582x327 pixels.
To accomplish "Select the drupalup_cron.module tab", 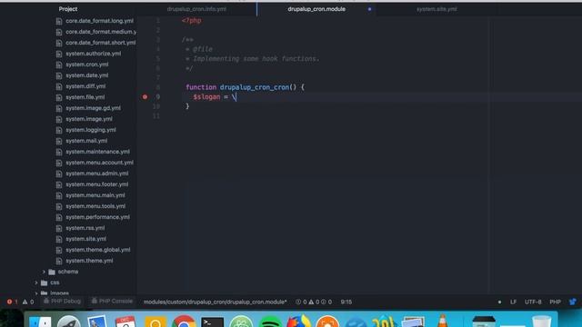I will pyautogui.click(x=316, y=9).
